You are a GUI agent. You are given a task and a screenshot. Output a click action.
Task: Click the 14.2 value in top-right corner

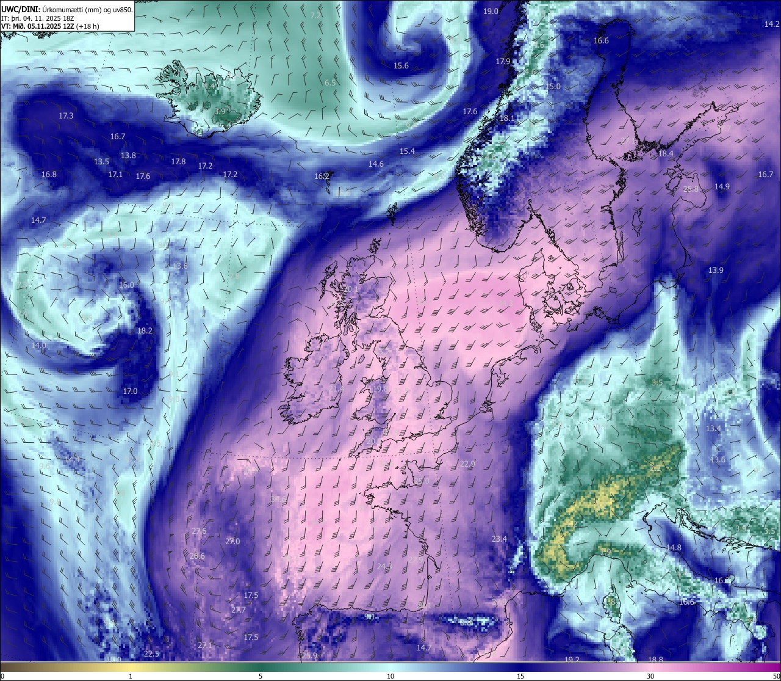[x=772, y=24]
